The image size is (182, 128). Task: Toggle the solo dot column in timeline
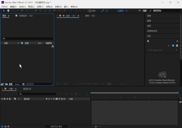coord(7,99)
